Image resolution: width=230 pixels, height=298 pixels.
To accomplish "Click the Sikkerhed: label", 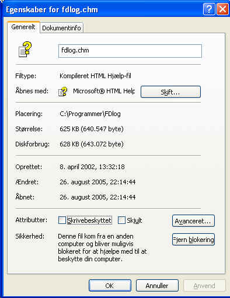I will [30, 236].
